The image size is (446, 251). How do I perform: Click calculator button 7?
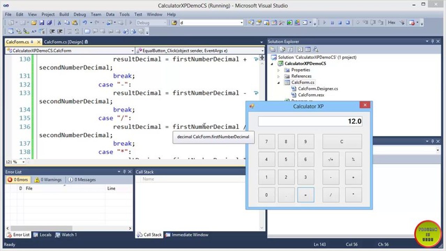click(x=267, y=142)
